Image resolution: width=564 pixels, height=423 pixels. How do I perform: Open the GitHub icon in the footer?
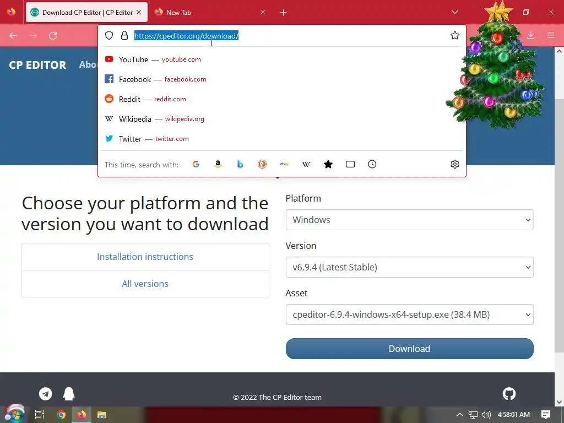pyautogui.click(x=509, y=394)
